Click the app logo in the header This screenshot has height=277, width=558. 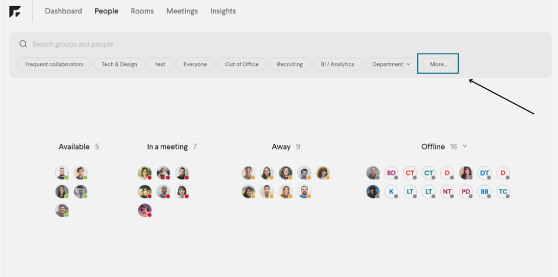15,12
